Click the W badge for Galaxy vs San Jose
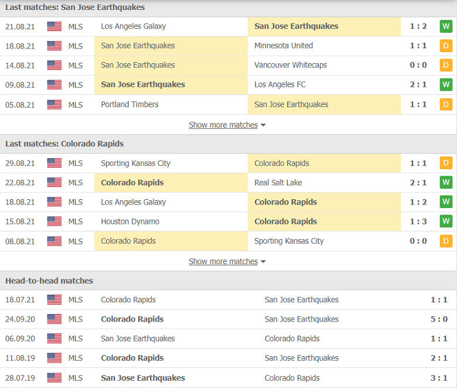Viewport: 457px width, 389px height. (446, 26)
